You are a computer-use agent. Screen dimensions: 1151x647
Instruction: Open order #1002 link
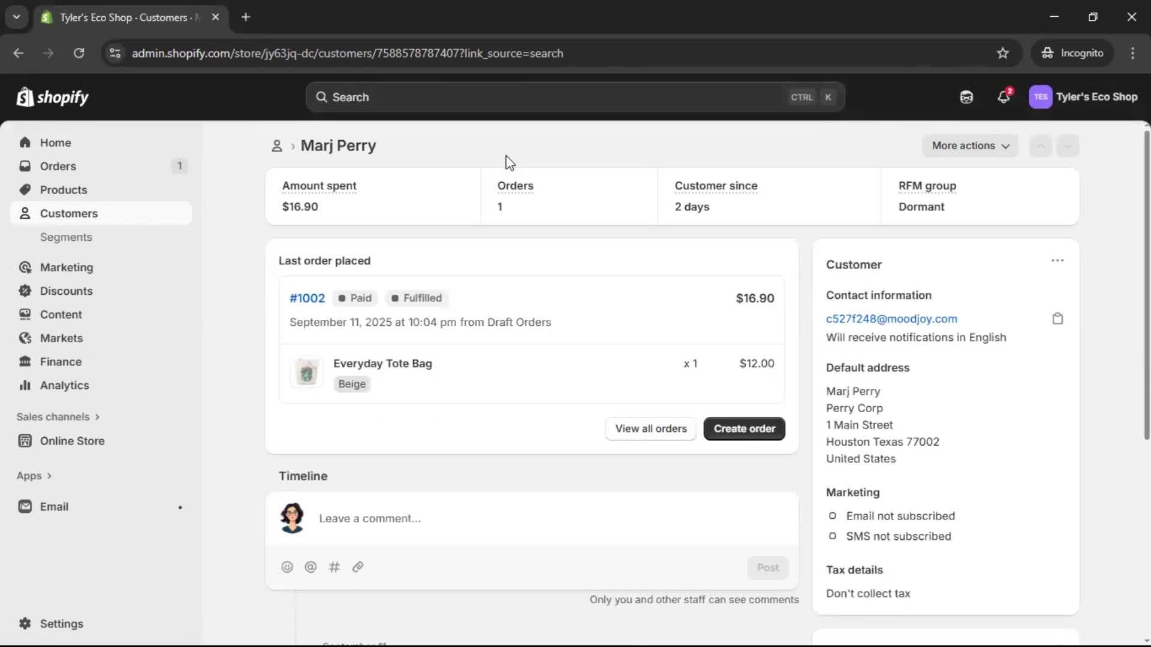pyautogui.click(x=307, y=298)
